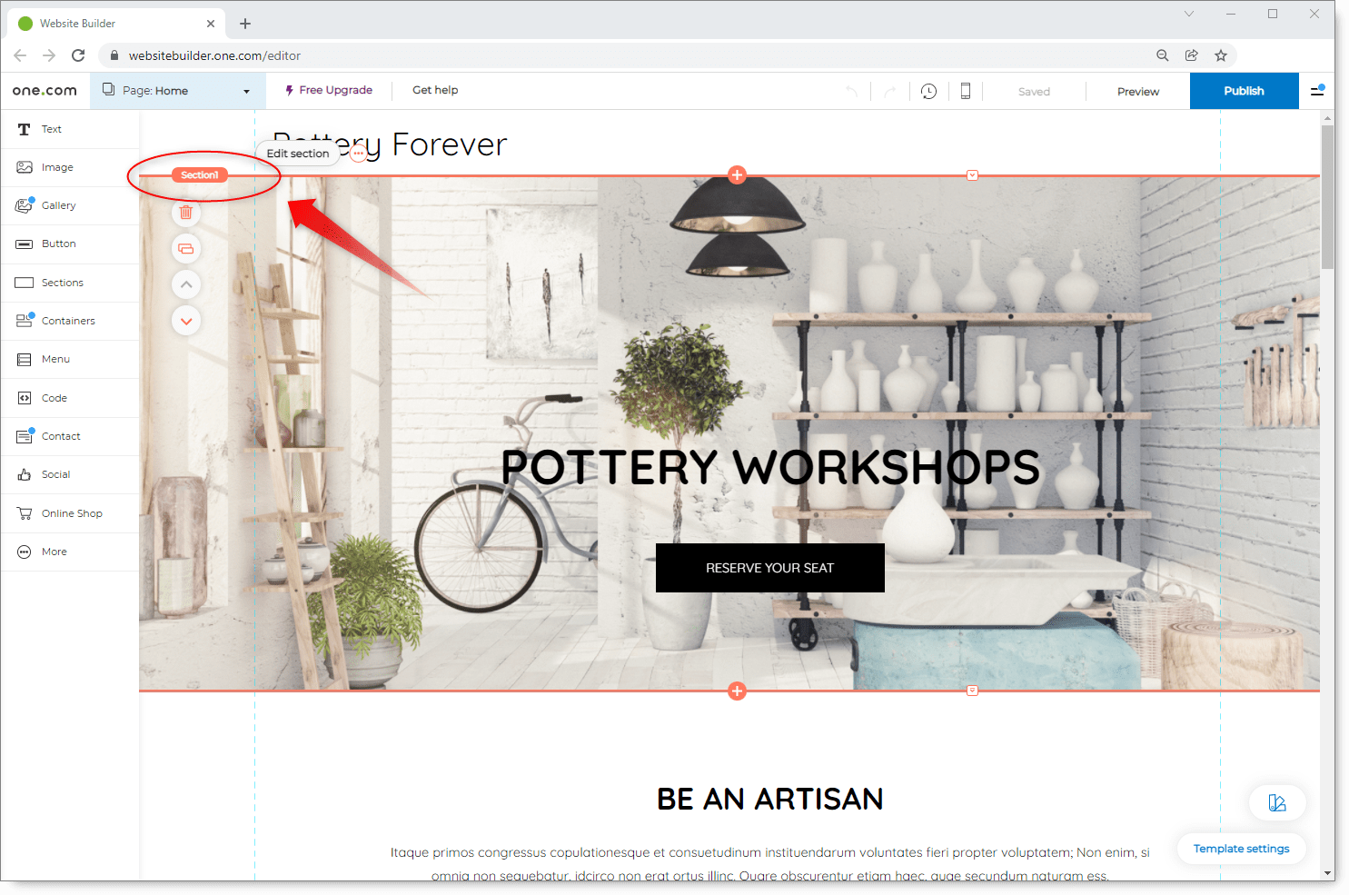
Task: Delete Section1 using the trash icon
Action: click(185, 213)
